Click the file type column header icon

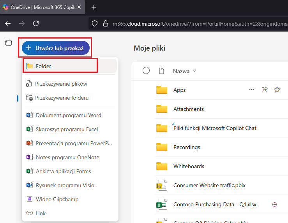pyautogui.click(x=161, y=71)
